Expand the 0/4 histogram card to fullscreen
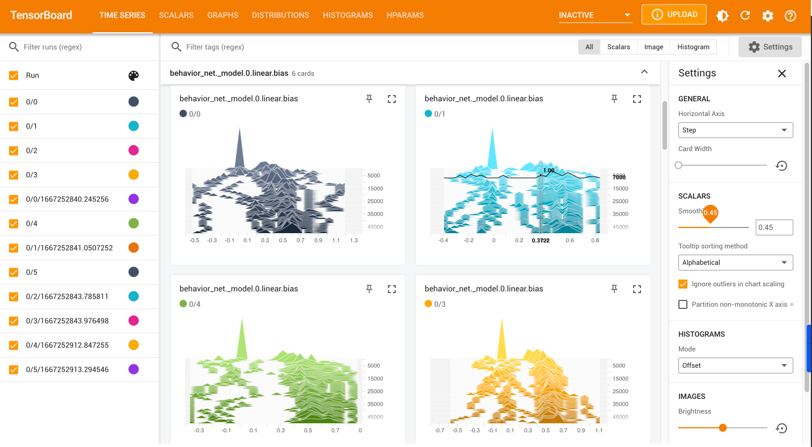812x447 pixels. pyautogui.click(x=392, y=289)
